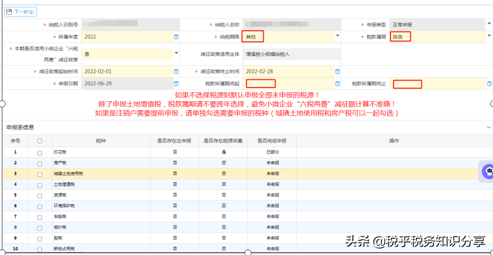Image resolution: width=493 pixels, height=255 pixels.
Task: Click the 减征政策适用主体 field 增值税小规模纳税人
Action: click(292, 54)
